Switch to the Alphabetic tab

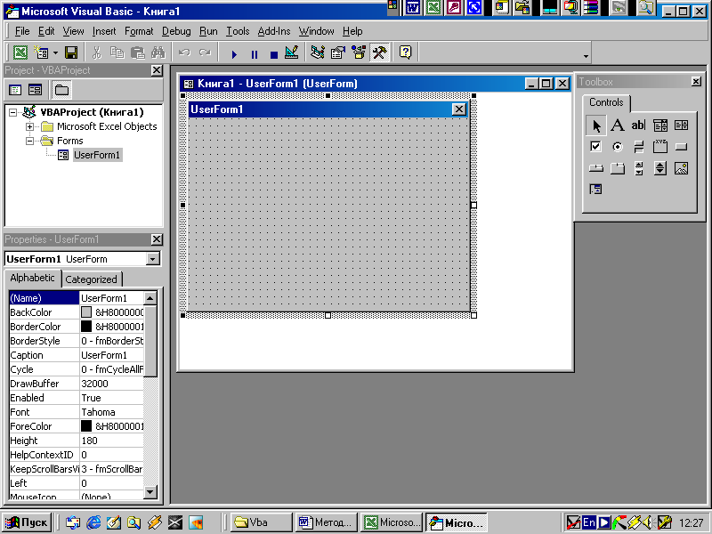coord(32,278)
